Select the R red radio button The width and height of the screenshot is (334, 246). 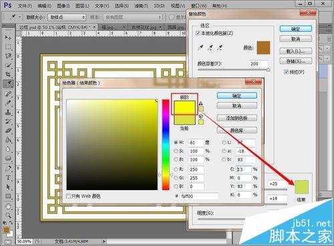(176, 169)
